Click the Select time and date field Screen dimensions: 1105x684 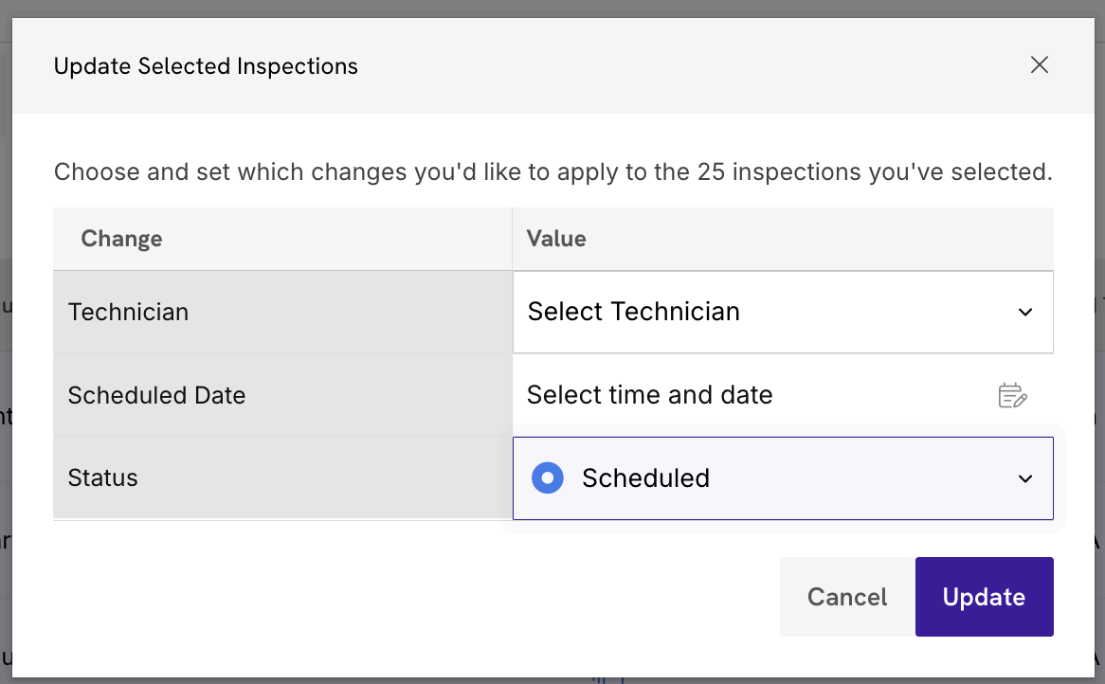pyautogui.click(x=650, y=395)
